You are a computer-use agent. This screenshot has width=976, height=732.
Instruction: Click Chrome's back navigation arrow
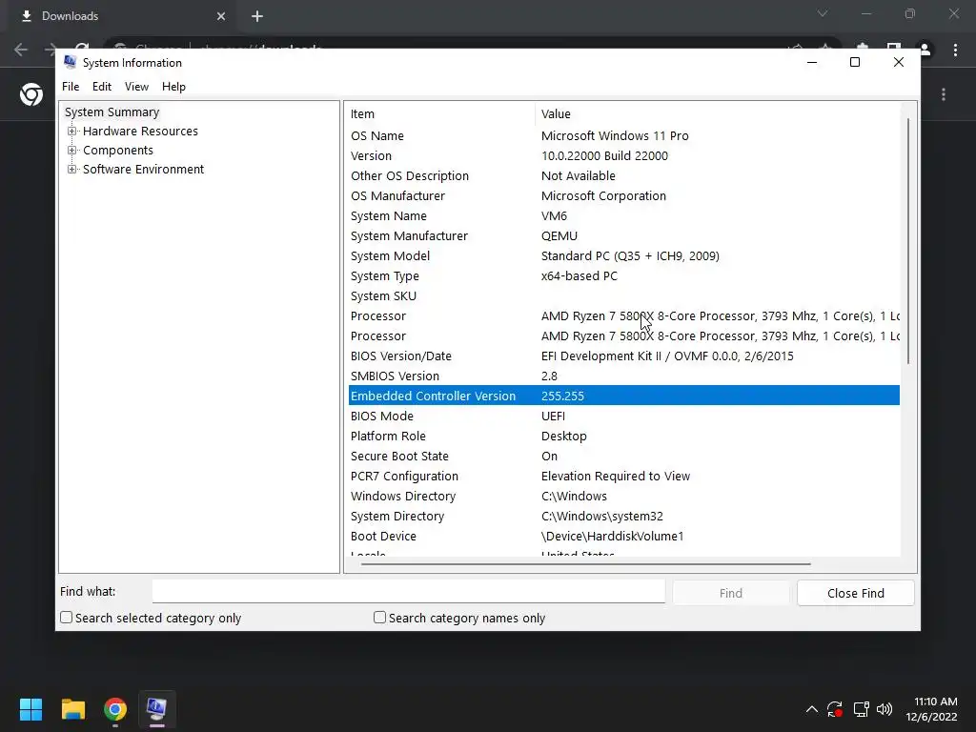pos(21,50)
